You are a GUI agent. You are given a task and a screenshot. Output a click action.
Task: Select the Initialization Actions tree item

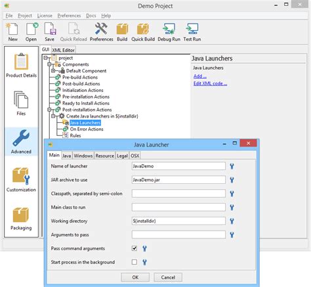pyautogui.click(x=83, y=91)
